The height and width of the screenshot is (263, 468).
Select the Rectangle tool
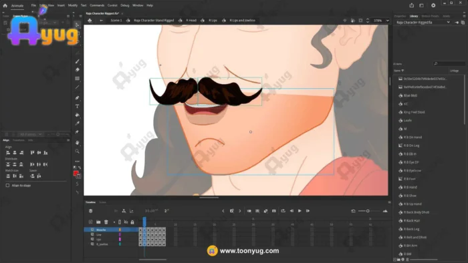(78, 79)
